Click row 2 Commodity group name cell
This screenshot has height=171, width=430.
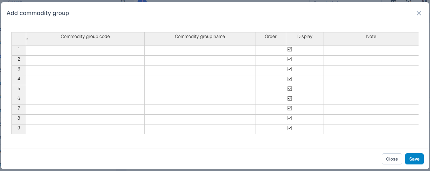coord(200,61)
